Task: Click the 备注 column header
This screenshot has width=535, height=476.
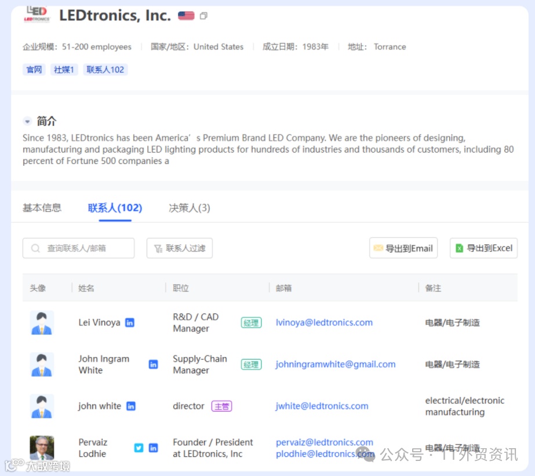Action: [x=433, y=288]
